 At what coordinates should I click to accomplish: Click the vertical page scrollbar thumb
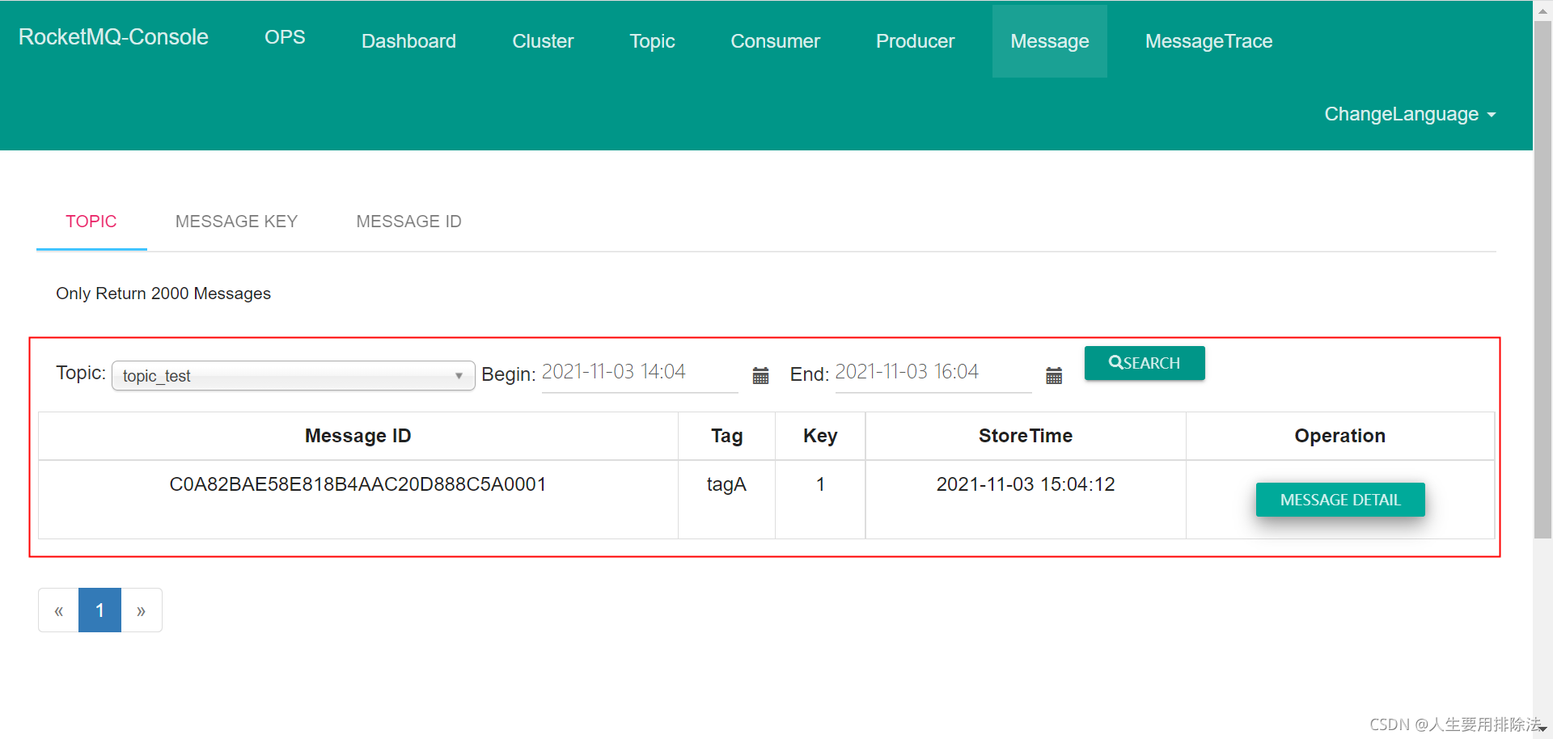pos(1542,280)
